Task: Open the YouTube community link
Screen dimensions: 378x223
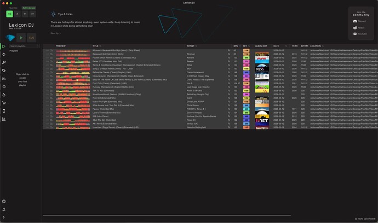Action: pyautogui.click(x=360, y=34)
